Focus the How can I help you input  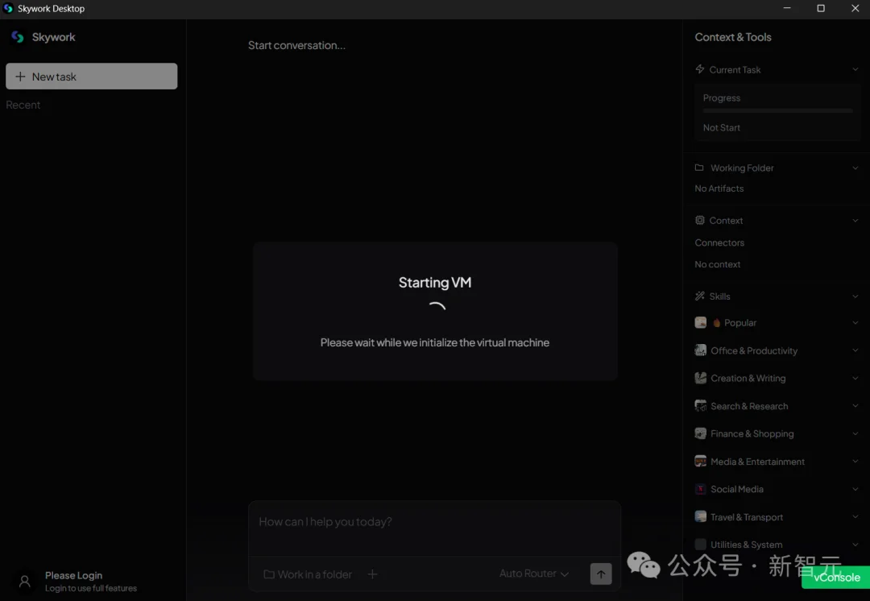pos(433,522)
